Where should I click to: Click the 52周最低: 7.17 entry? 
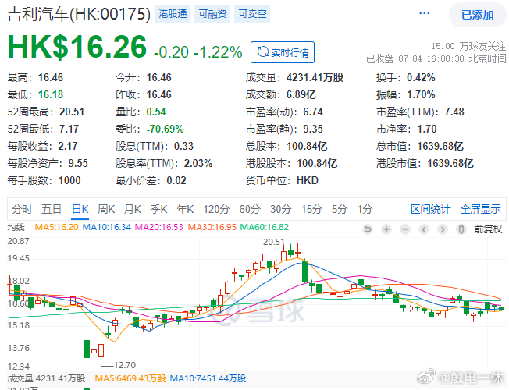(43, 129)
